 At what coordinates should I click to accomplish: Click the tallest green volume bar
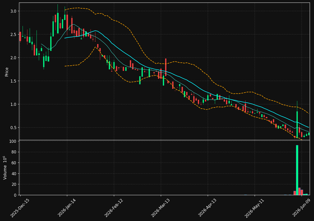tap(297, 170)
